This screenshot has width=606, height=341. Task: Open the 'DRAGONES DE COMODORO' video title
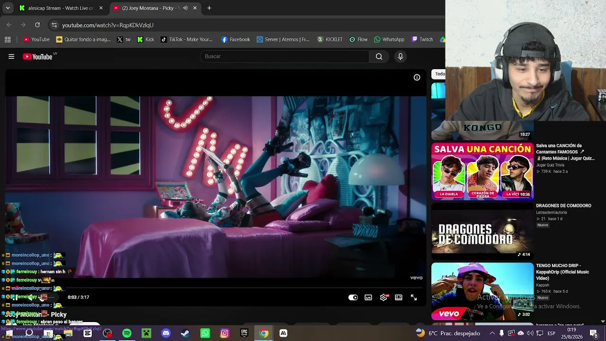563,206
